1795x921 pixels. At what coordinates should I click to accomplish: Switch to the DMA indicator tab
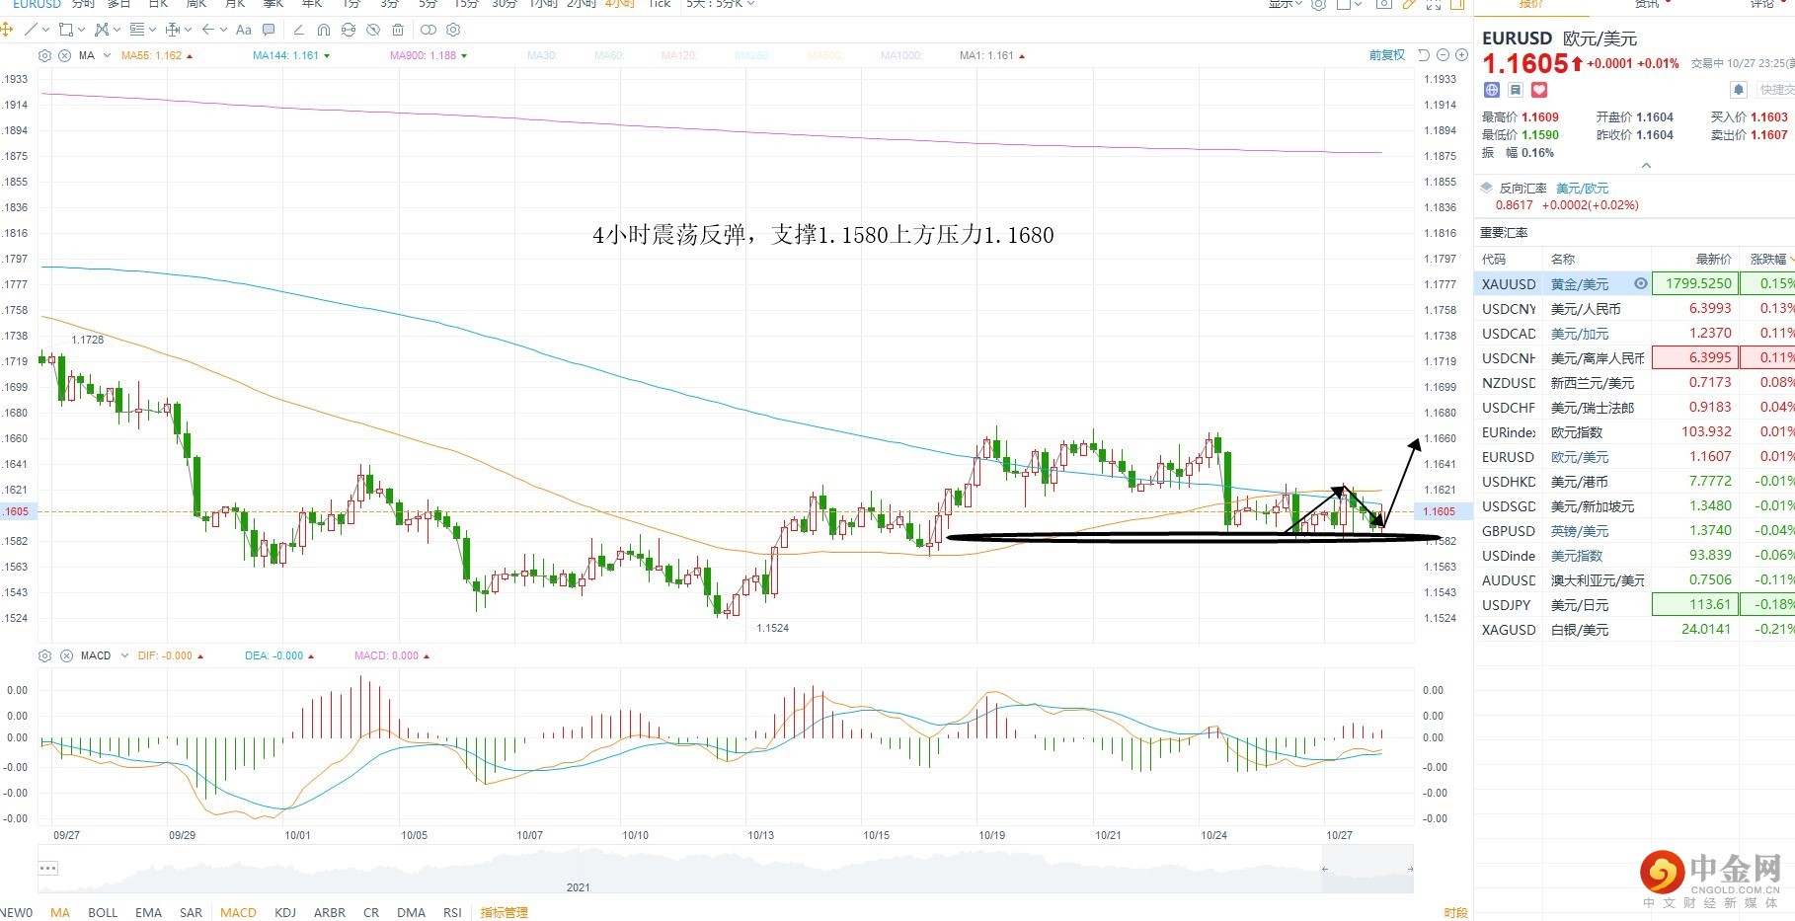[411, 912]
